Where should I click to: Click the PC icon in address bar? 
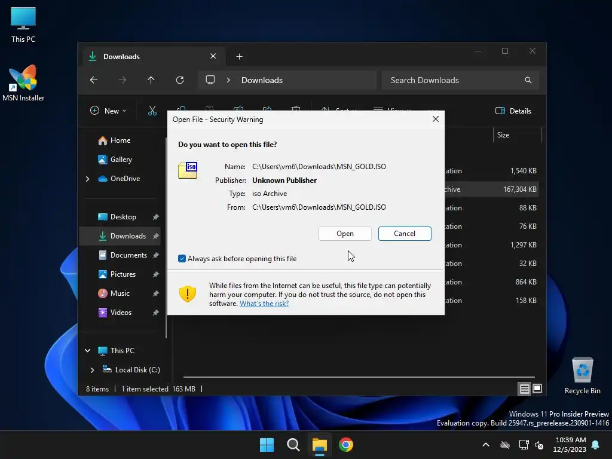210,80
